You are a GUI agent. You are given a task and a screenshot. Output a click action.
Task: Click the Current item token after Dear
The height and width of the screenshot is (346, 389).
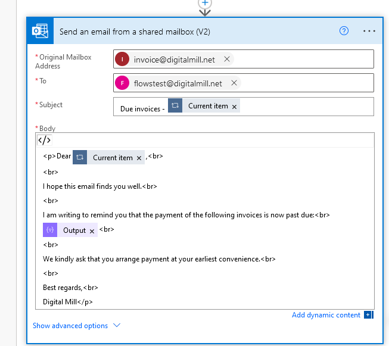108,157
